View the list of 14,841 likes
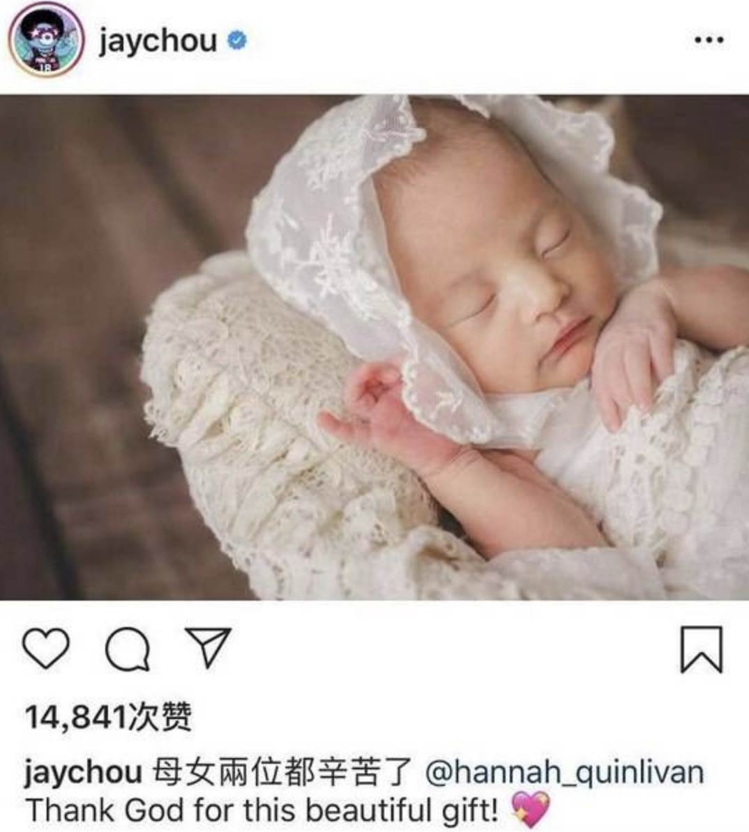 point(108,717)
